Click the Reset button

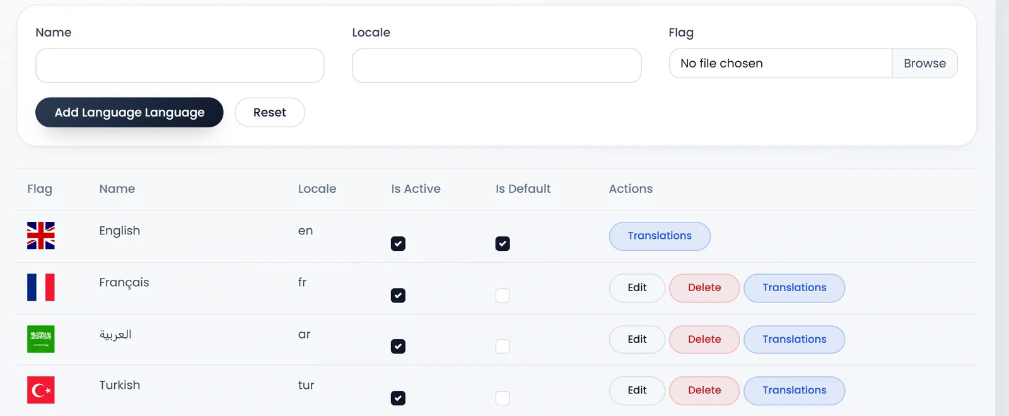270,112
